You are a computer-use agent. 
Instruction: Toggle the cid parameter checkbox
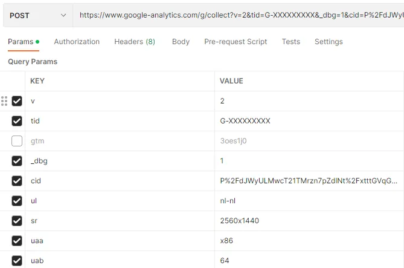[x=17, y=181]
